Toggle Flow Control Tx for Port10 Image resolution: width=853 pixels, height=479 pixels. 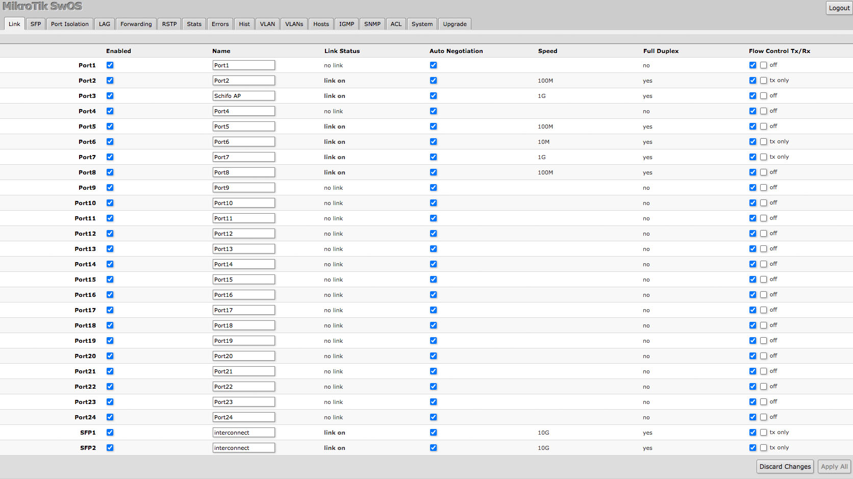[x=753, y=203]
